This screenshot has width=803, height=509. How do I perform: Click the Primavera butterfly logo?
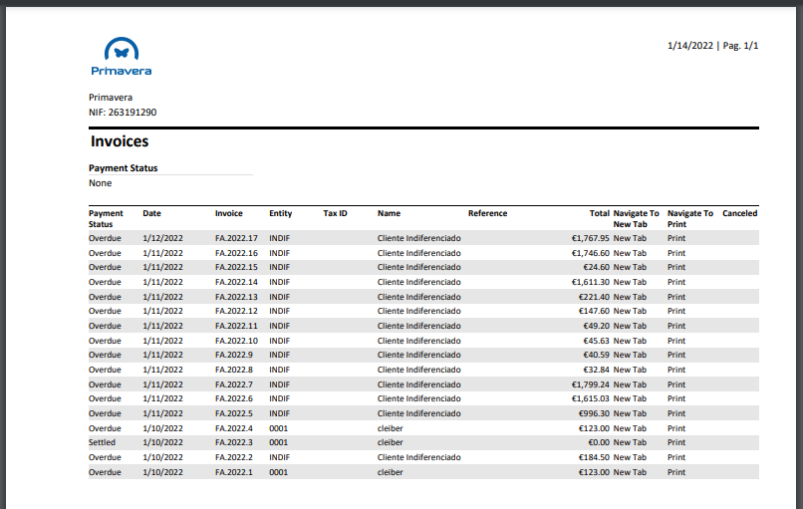coord(122,57)
